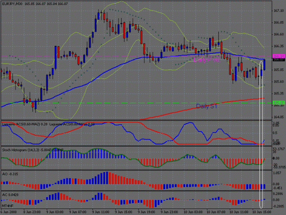The image size is (286, 215).
Task: Click -50.9785 on the Stoch scale
Action: [279, 167]
